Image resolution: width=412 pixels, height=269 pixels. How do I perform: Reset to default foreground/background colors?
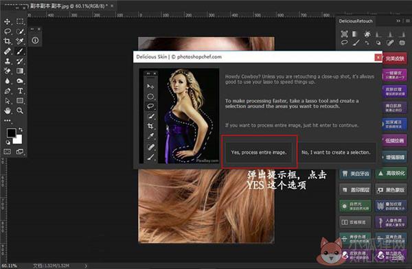pyautogui.click(x=8, y=143)
